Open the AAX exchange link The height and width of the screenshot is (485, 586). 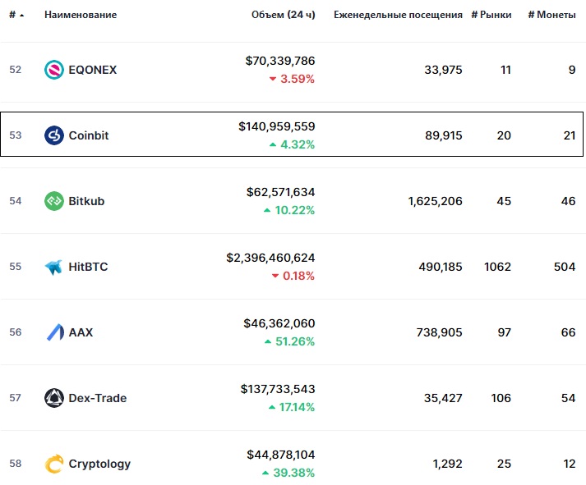pyautogui.click(x=81, y=332)
